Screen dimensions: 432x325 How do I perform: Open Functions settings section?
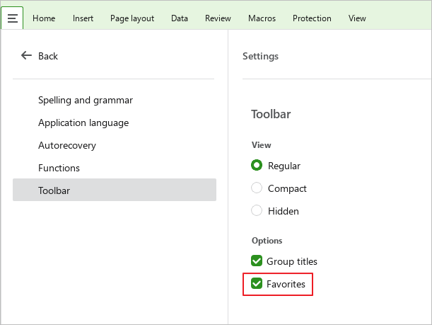(115, 168)
